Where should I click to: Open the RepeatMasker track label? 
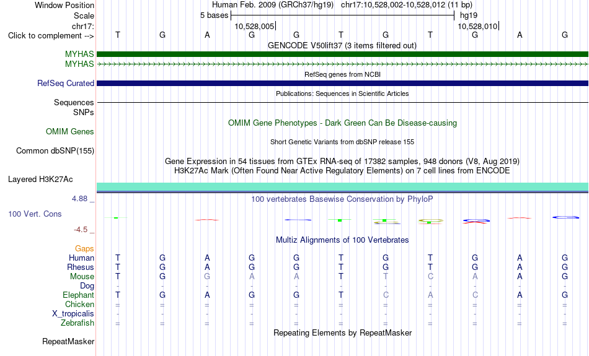pos(68,341)
